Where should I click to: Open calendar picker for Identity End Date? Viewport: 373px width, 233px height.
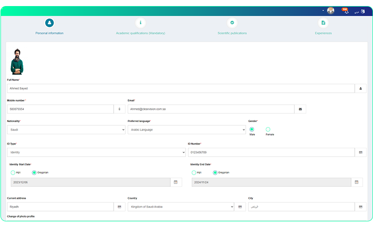click(356, 182)
